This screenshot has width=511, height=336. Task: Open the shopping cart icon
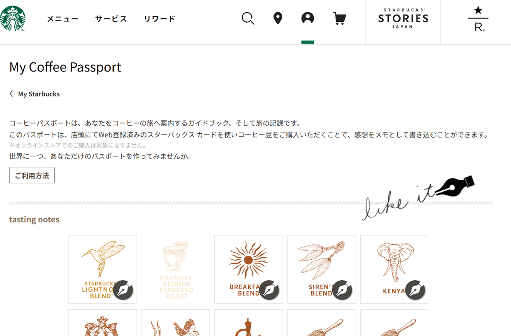click(x=339, y=18)
